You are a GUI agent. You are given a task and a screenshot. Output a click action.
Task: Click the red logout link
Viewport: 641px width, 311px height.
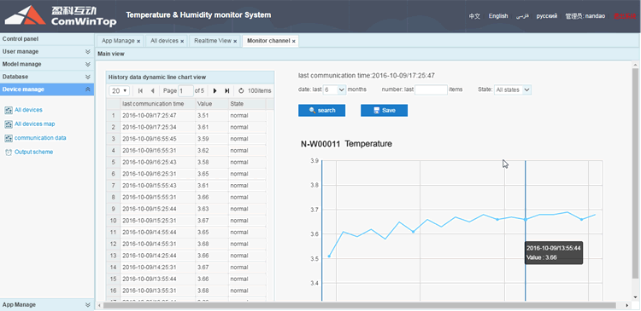pos(624,16)
